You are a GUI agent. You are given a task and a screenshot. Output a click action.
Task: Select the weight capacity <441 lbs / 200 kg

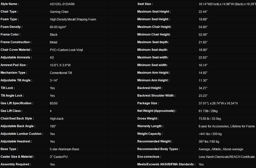click(x=210, y=134)
